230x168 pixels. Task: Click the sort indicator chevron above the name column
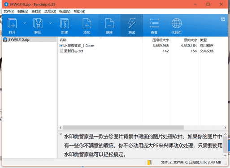100,38
